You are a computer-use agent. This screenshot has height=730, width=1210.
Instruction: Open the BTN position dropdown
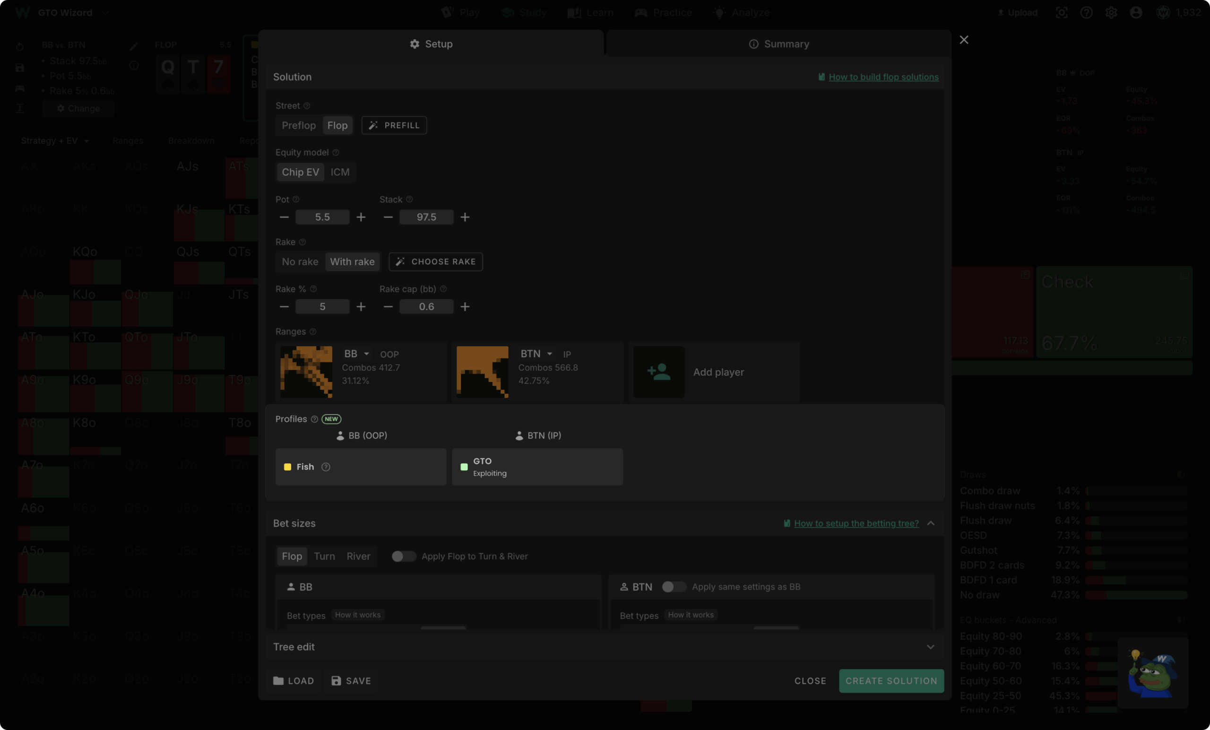pyautogui.click(x=536, y=354)
